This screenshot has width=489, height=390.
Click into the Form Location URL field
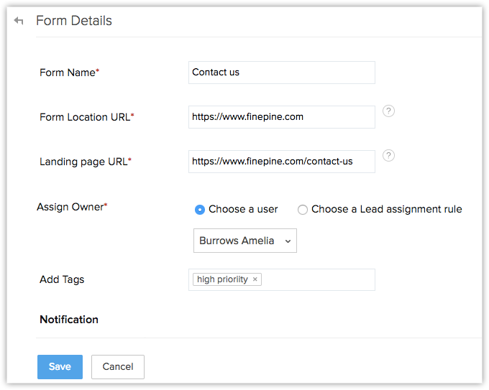(x=281, y=117)
